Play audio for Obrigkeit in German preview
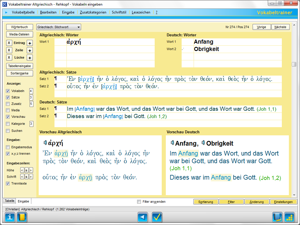This screenshot has width=300, height=225. 203,143
